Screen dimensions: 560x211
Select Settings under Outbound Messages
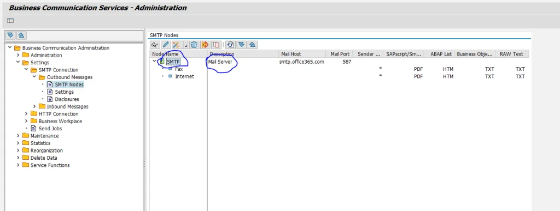coord(65,92)
